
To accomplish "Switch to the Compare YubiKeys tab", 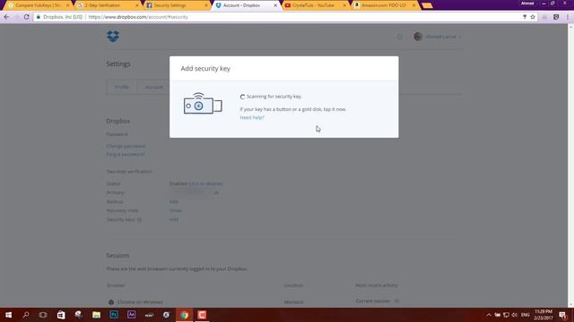I will coord(38,5).
